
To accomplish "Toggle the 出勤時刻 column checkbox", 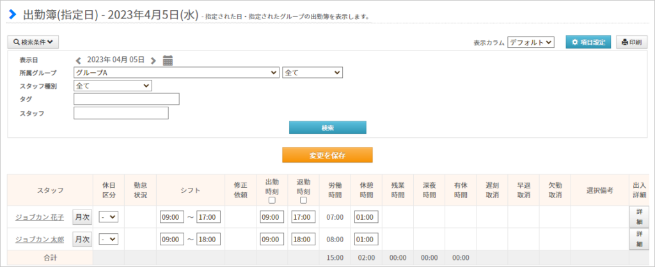I will pyautogui.click(x=272, y=200).
